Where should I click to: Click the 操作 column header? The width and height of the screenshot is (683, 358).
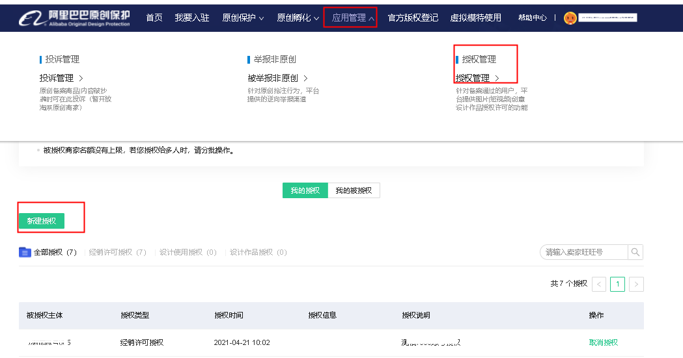coord(596,315)
